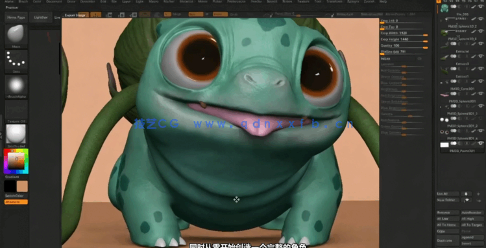The width and height of the screenshot is (486, 248).
Task: Open the Document menu
Action: 54,1
